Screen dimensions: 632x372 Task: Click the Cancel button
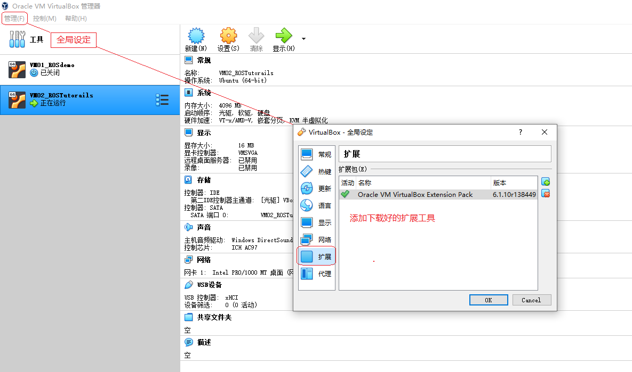pyautogui.click(x=532, y=300)
